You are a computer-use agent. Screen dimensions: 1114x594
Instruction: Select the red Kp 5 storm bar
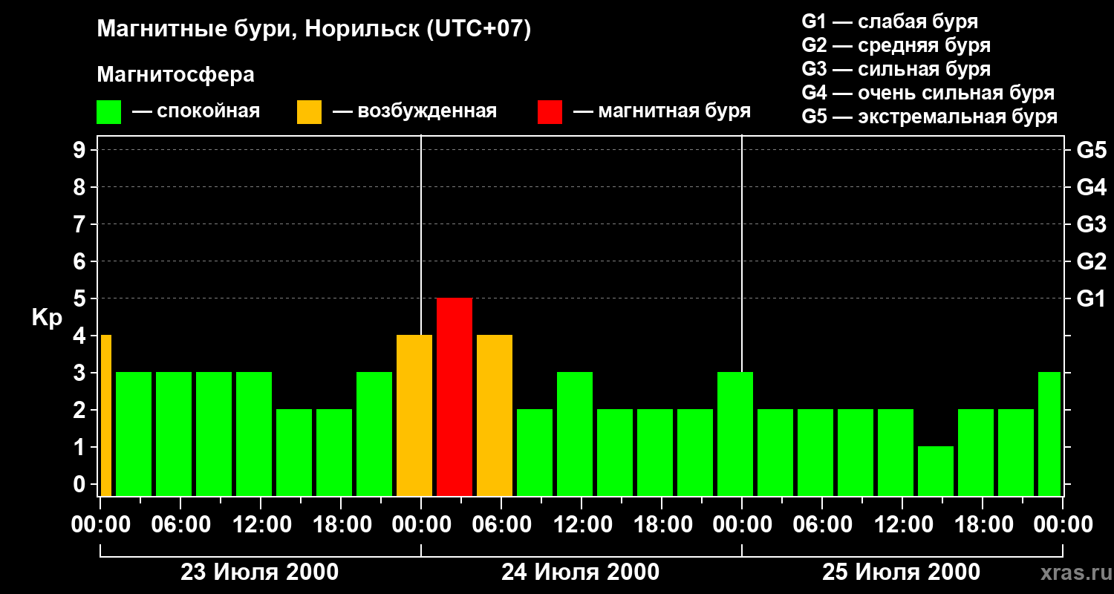tap(455, 396)
